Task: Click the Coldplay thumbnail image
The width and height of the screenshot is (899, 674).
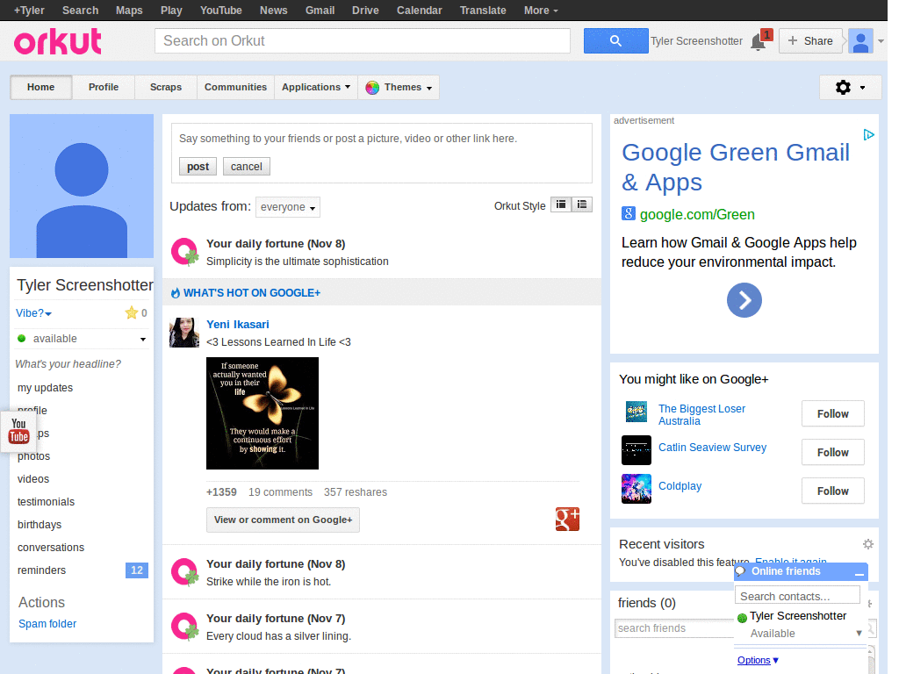Action: [x=636, y=489]
